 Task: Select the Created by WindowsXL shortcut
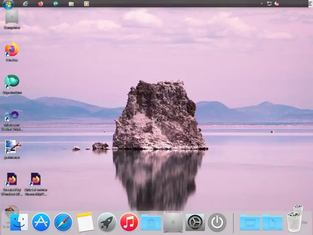(12, 184)
